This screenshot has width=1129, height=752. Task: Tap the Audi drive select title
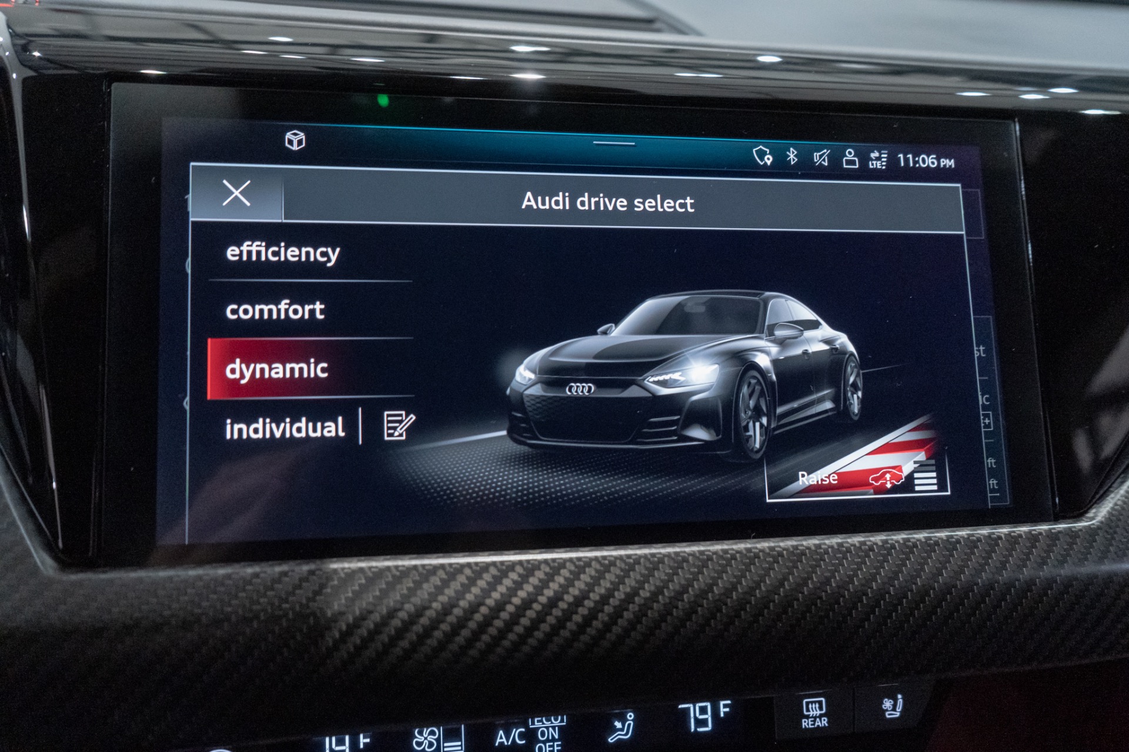(x=607, y=202)
